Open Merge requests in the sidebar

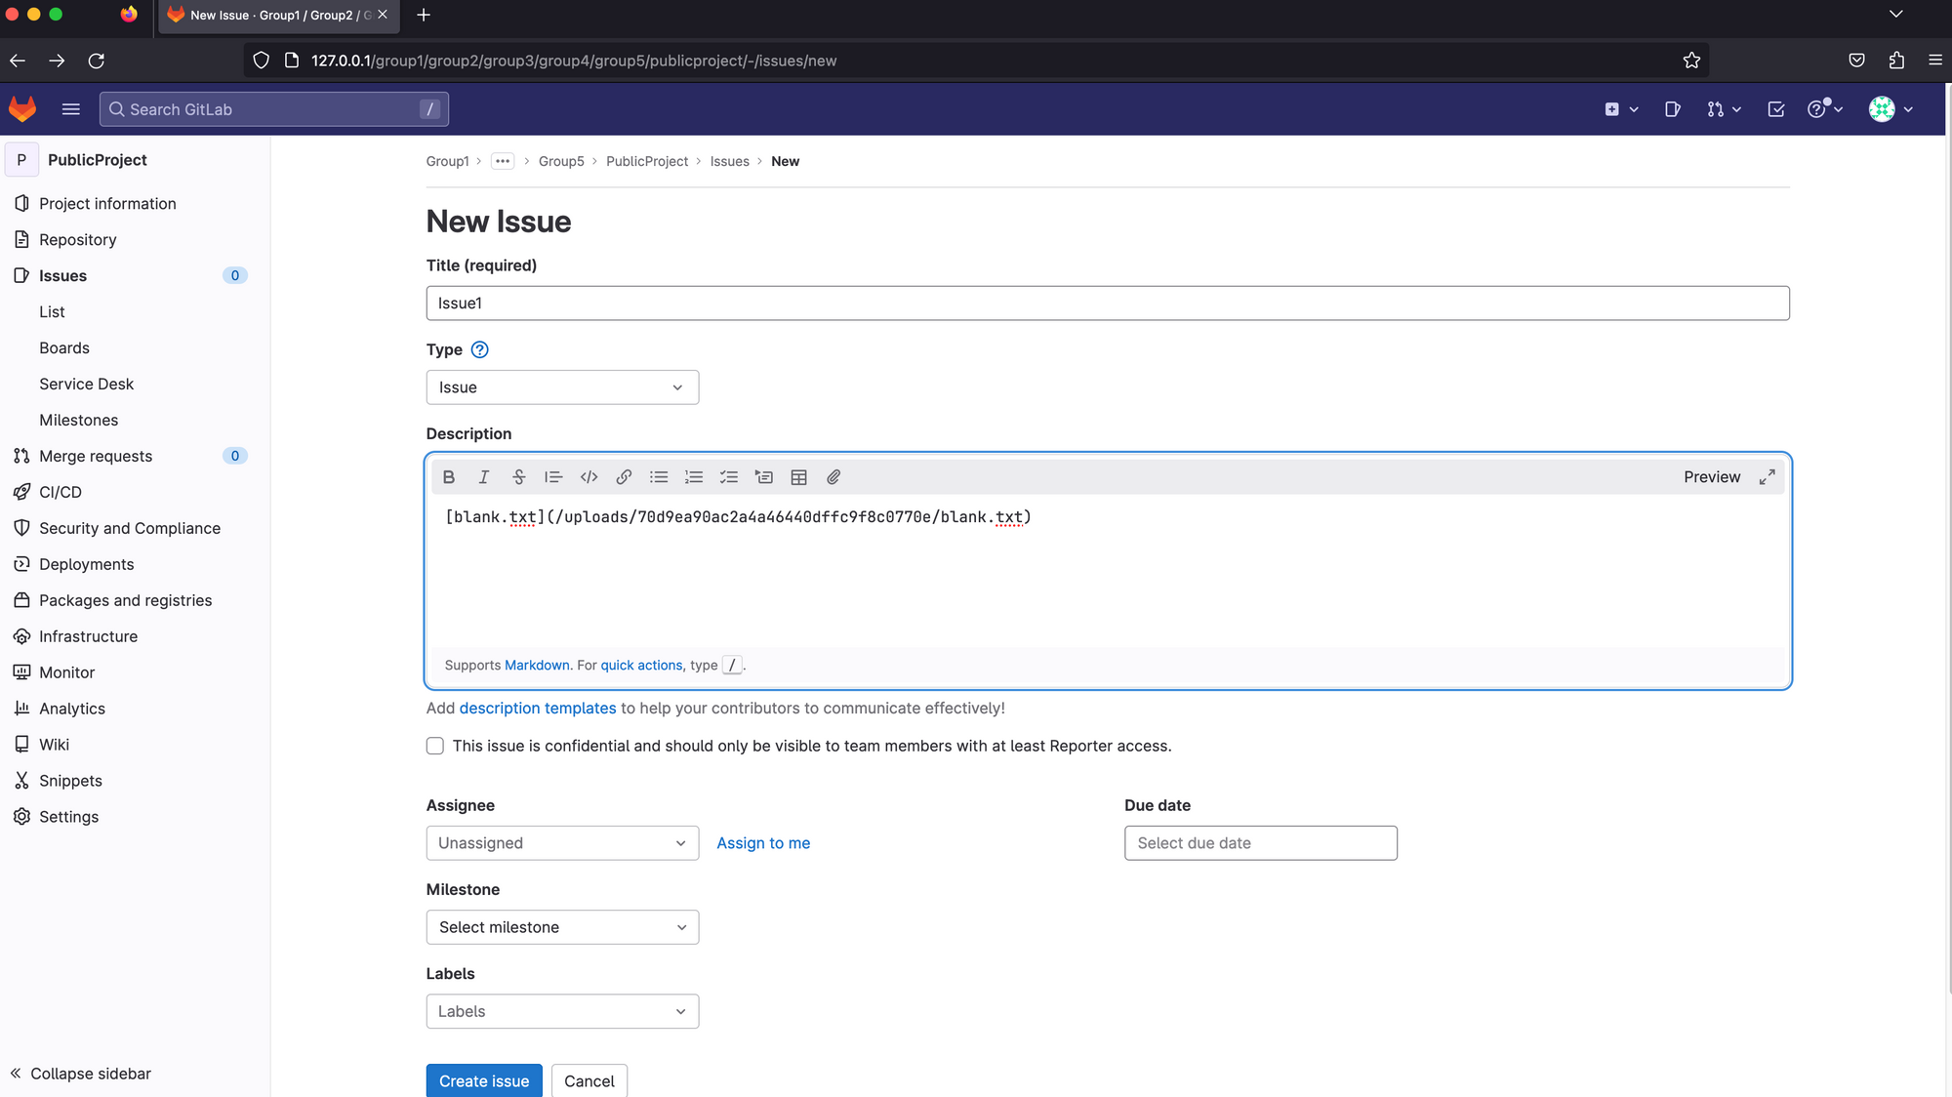(96, 456)
